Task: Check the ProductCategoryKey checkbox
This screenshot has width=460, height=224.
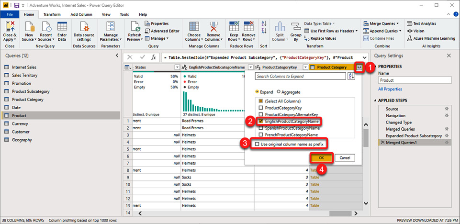Action: (260, 108)
